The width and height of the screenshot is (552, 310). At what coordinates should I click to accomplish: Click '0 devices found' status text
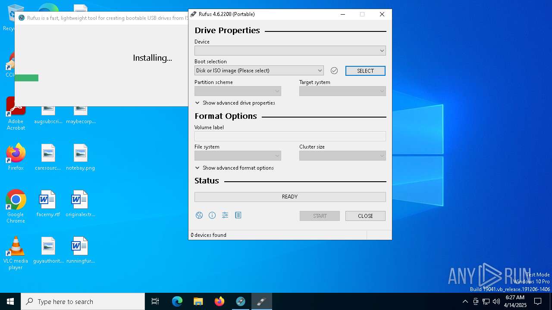click(209, 235)
